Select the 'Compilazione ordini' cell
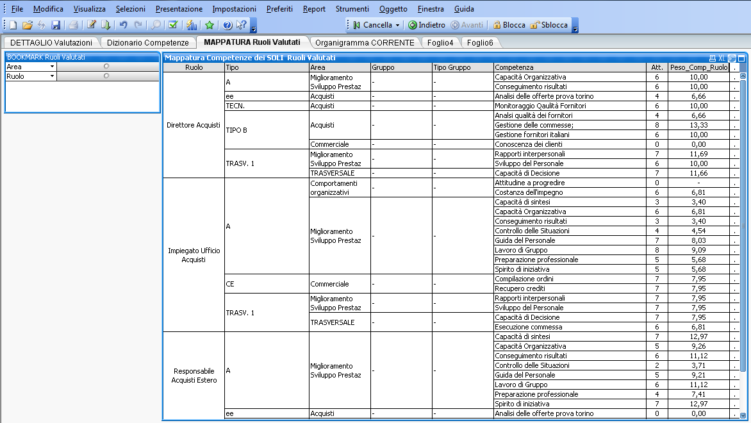This screenshot has height=423, width=751. click(x=570, y=279)
